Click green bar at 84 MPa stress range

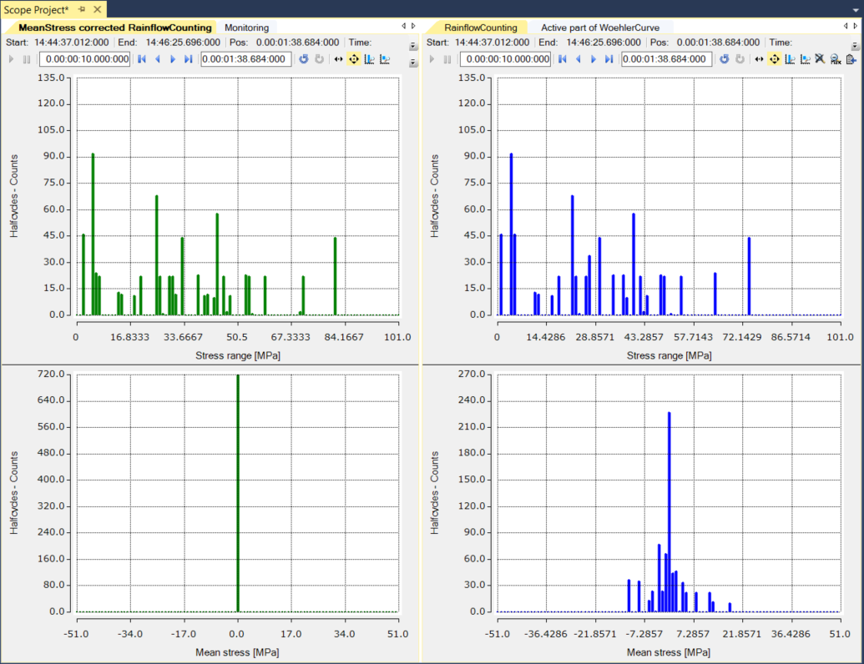pos(335,276)
